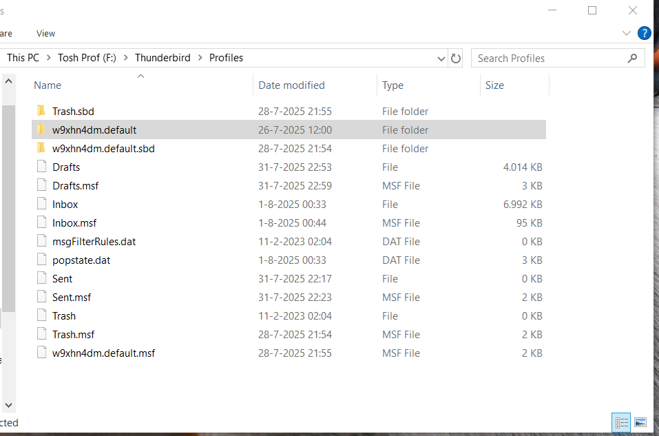The image size is (659, 436).
Task: Open the View ribbon tab
Action: point(46,33)
